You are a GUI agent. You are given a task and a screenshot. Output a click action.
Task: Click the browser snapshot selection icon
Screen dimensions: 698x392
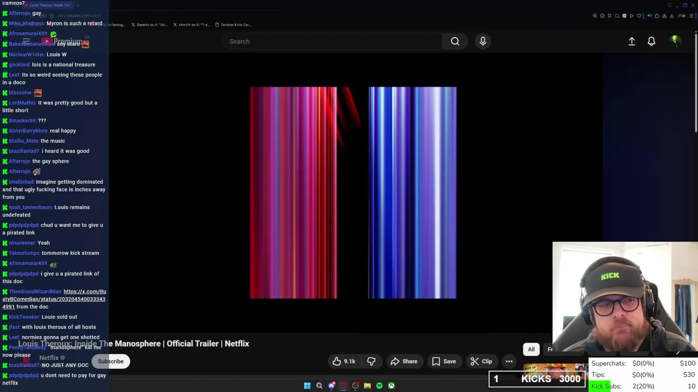pos(617,16)
